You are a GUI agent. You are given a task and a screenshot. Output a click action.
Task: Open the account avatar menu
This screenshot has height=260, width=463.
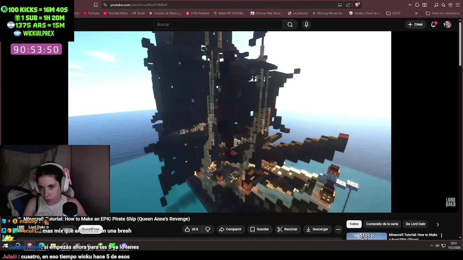(447, 25)
